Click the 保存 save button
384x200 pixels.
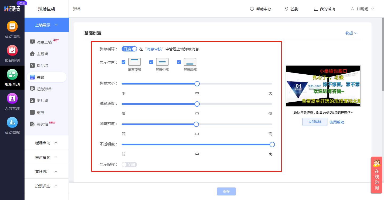click(226, 191)
